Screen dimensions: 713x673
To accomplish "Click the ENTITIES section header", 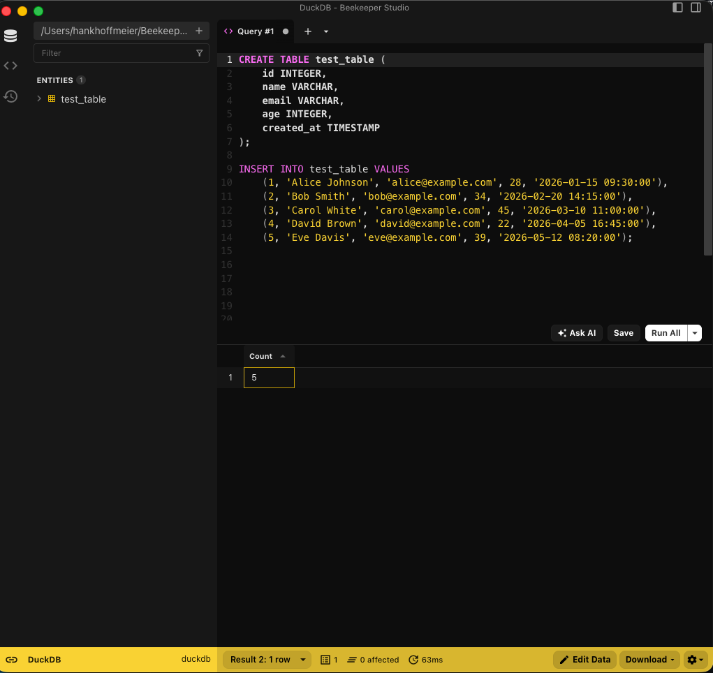I will point(54,80).
